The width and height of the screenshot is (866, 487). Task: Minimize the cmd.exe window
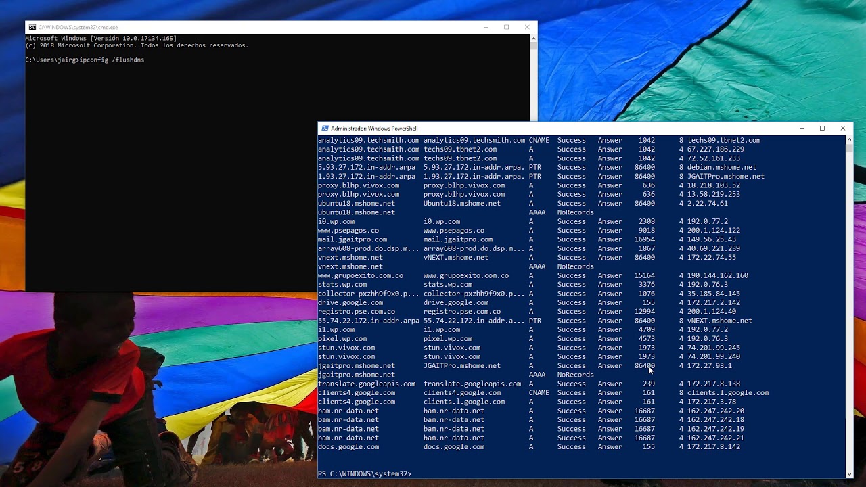[486, 27]
